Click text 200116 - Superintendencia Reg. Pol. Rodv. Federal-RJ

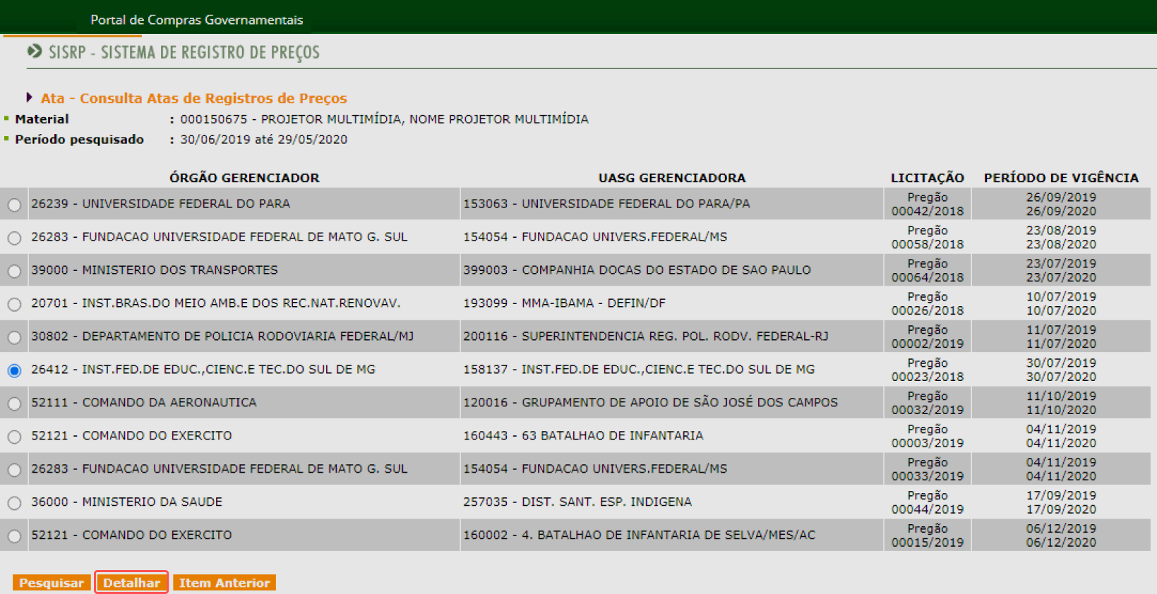(646, 337)
